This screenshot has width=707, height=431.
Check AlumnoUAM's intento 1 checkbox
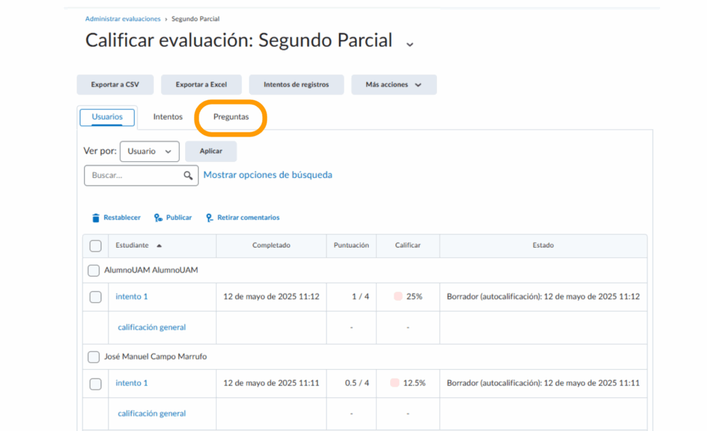tap(95, 297)
